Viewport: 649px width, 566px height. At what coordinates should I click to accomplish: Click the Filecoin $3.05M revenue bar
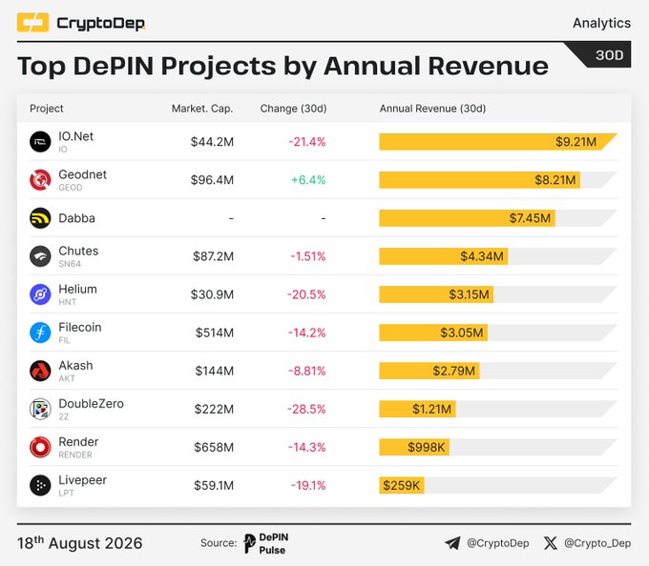433,333
